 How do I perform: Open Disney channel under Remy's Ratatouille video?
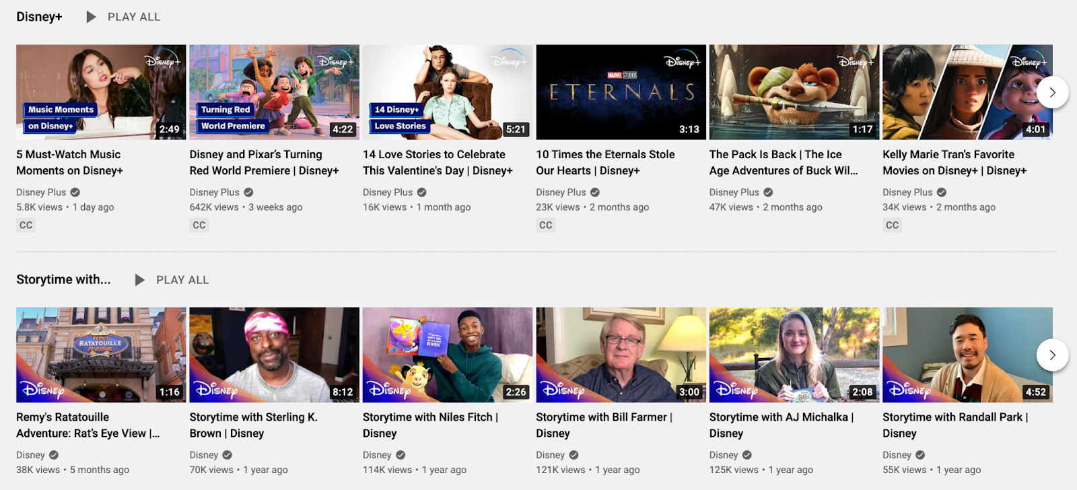(30, 455)
